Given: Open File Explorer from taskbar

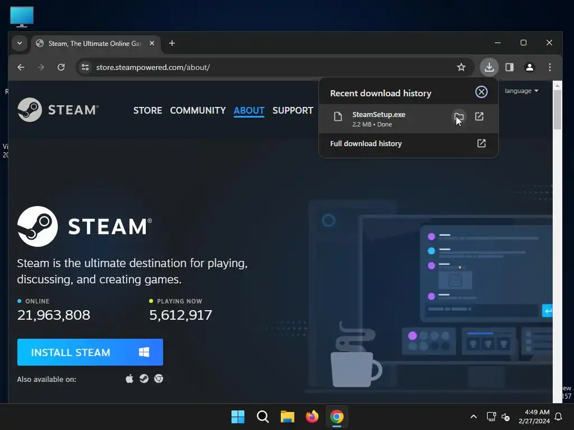Looking at the screenshot, I should coord(288,417).
